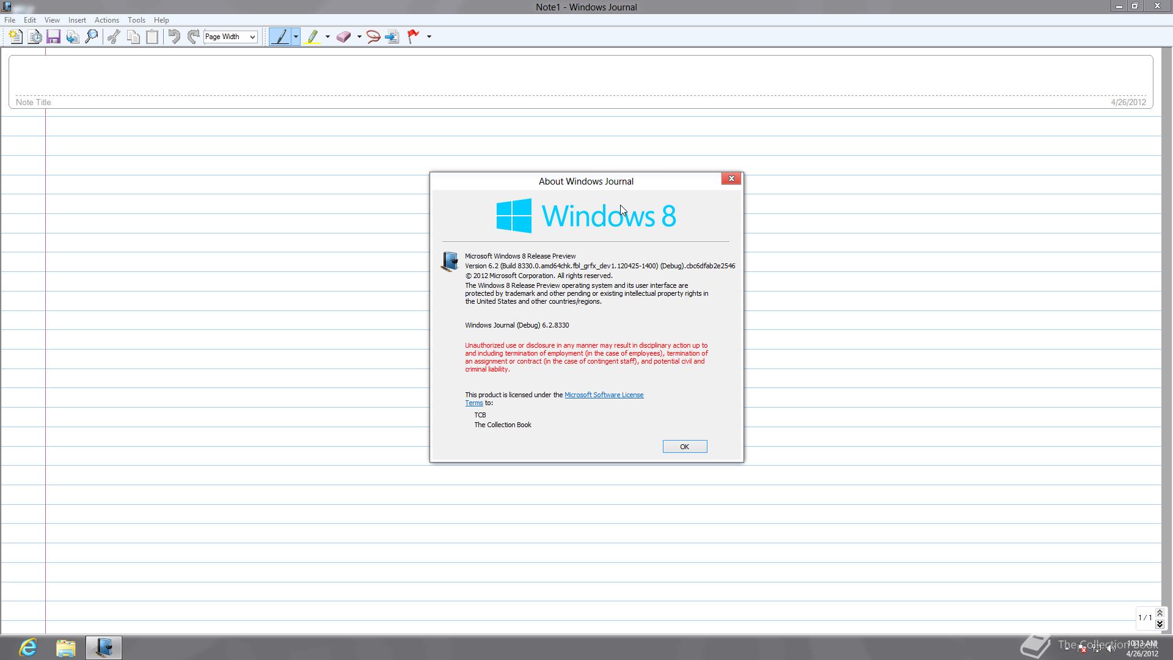Select the Lasso selection tool
Screen dimensions: 1173x660
pyautogui.click(x=373, y=37)
